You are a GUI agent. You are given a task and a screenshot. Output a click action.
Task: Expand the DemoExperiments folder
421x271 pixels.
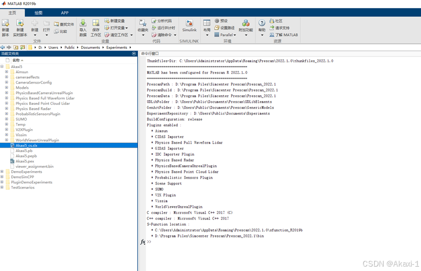(x=2, y=171)
